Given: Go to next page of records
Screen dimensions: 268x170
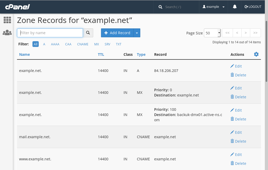Looking at the screenshot, I should (245, 33).
